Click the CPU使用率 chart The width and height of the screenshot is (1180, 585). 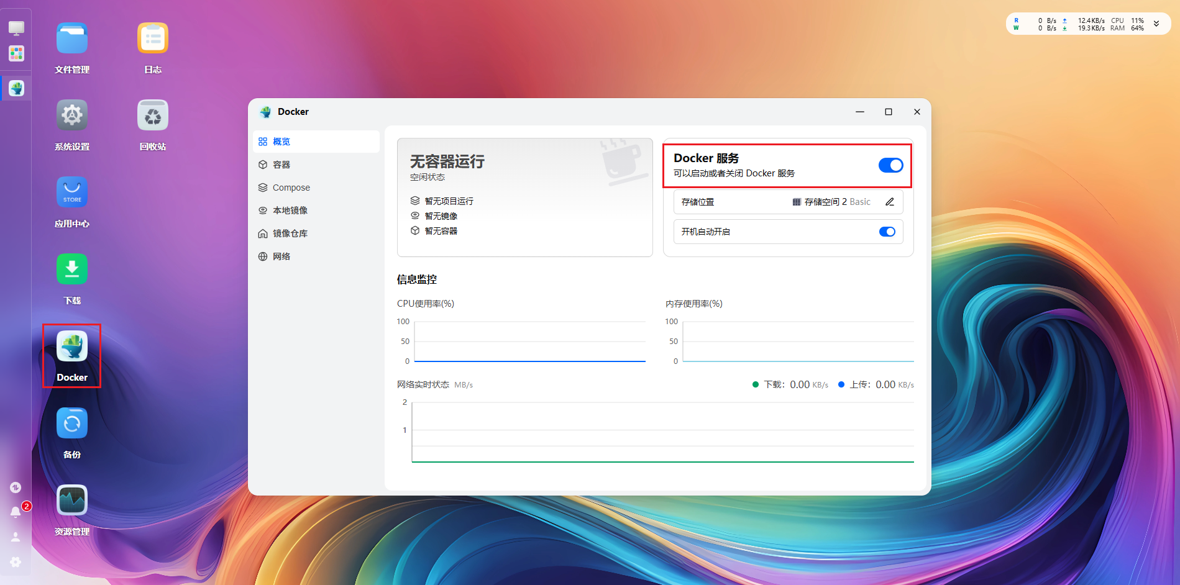529,342
